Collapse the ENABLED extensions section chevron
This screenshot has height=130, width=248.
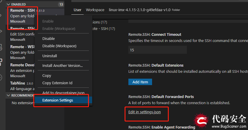[8, 4]
